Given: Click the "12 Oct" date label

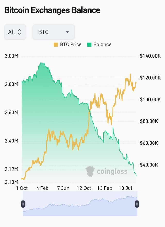Looking at the screenshot, I should 84,188.
